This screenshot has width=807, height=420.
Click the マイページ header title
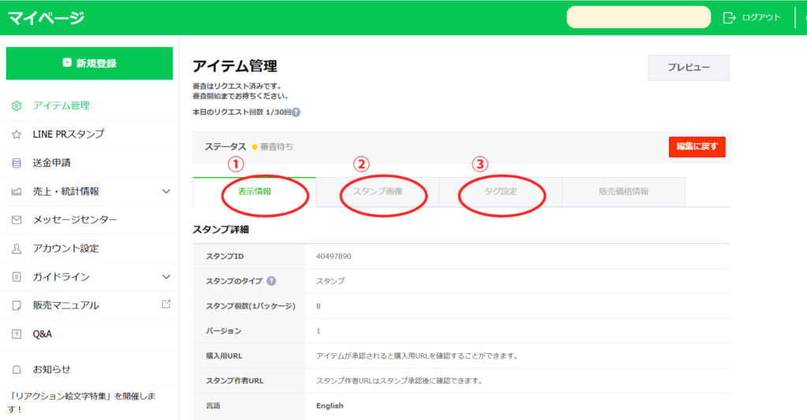pos(46,18)
